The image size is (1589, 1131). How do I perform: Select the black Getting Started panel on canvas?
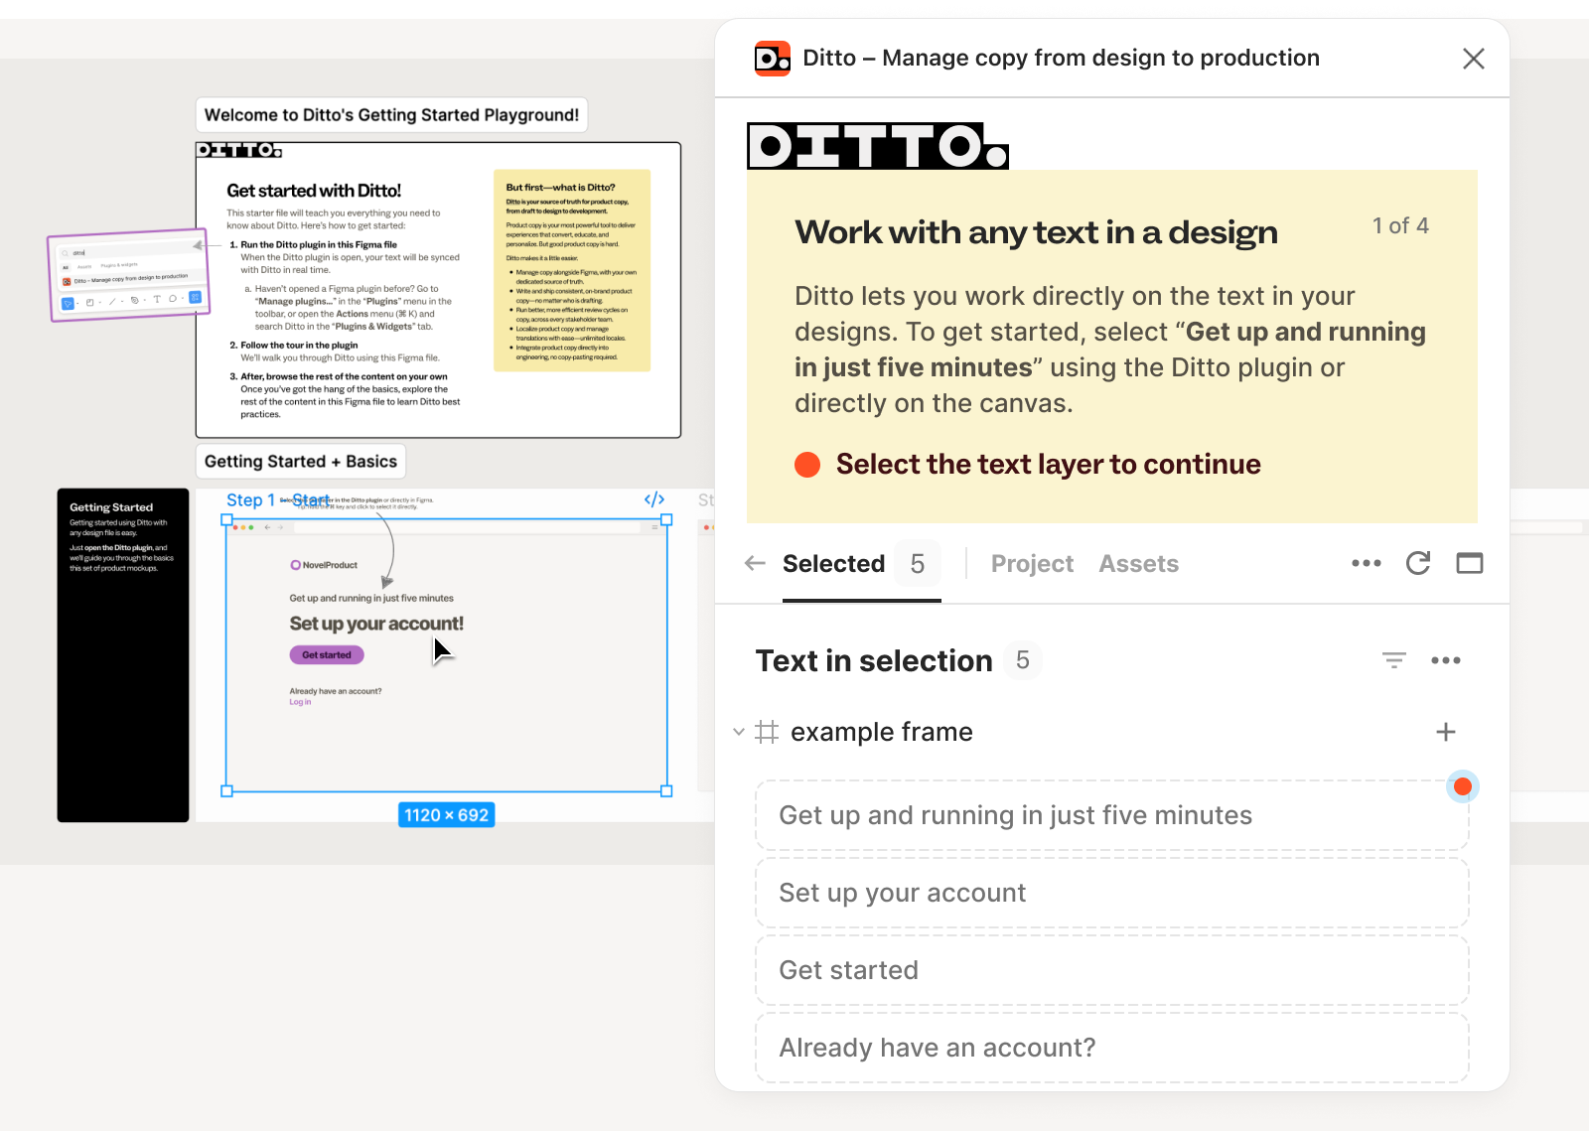123,655
